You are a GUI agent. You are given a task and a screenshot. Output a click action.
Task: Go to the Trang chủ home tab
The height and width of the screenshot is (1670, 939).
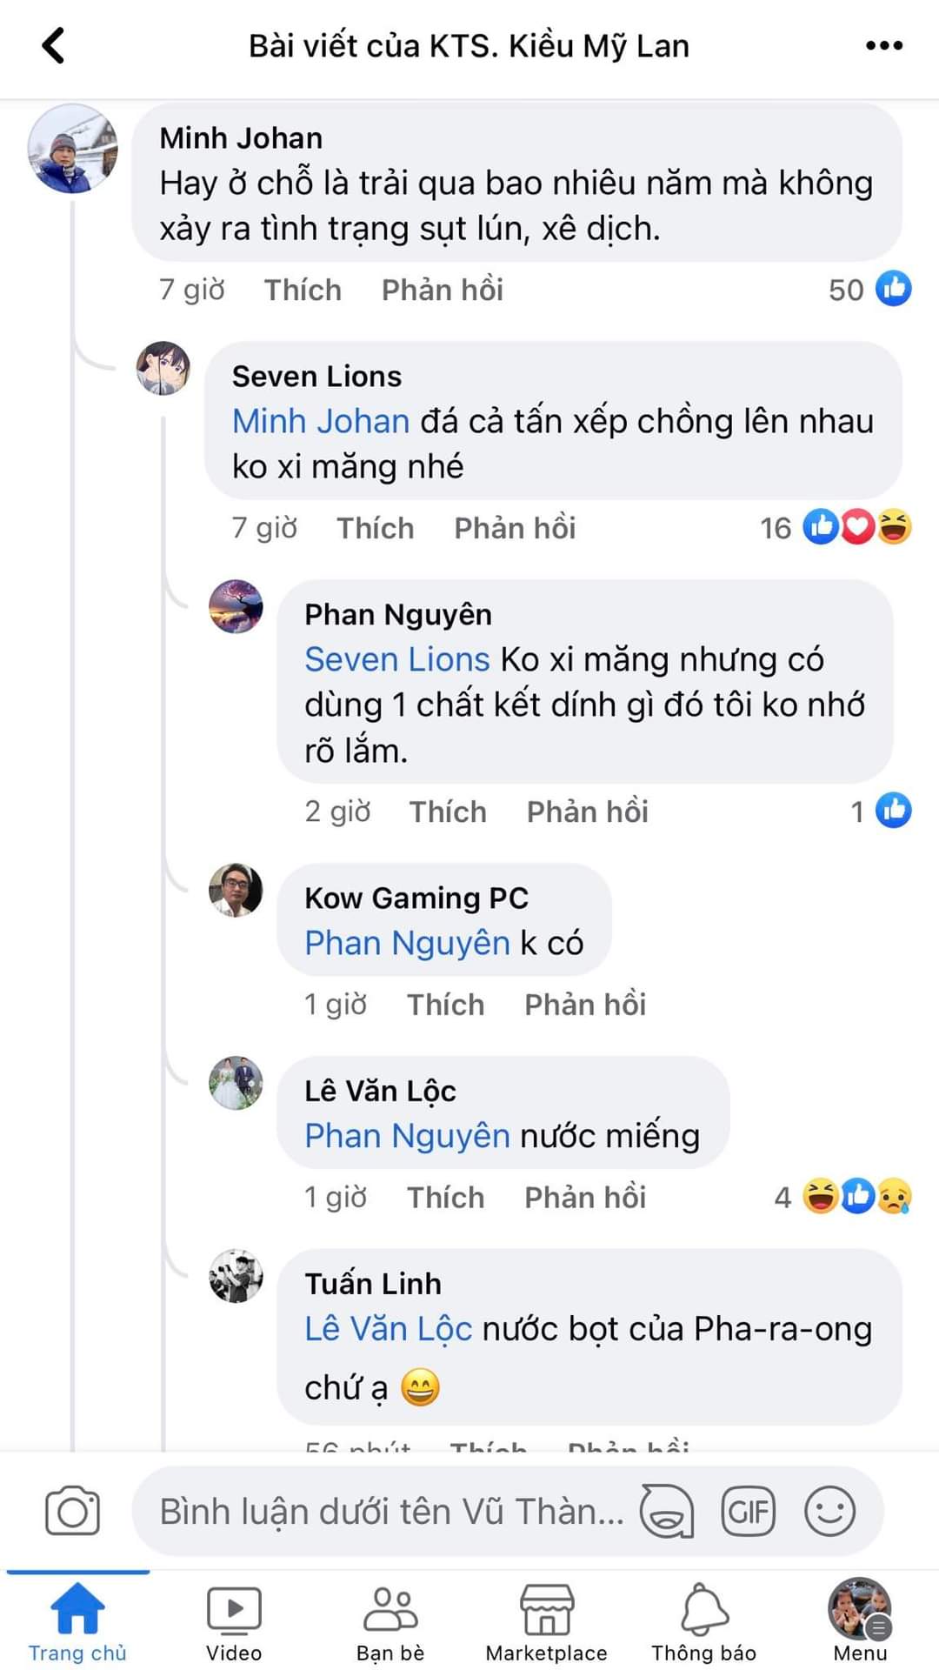(x=77, y=1622)
